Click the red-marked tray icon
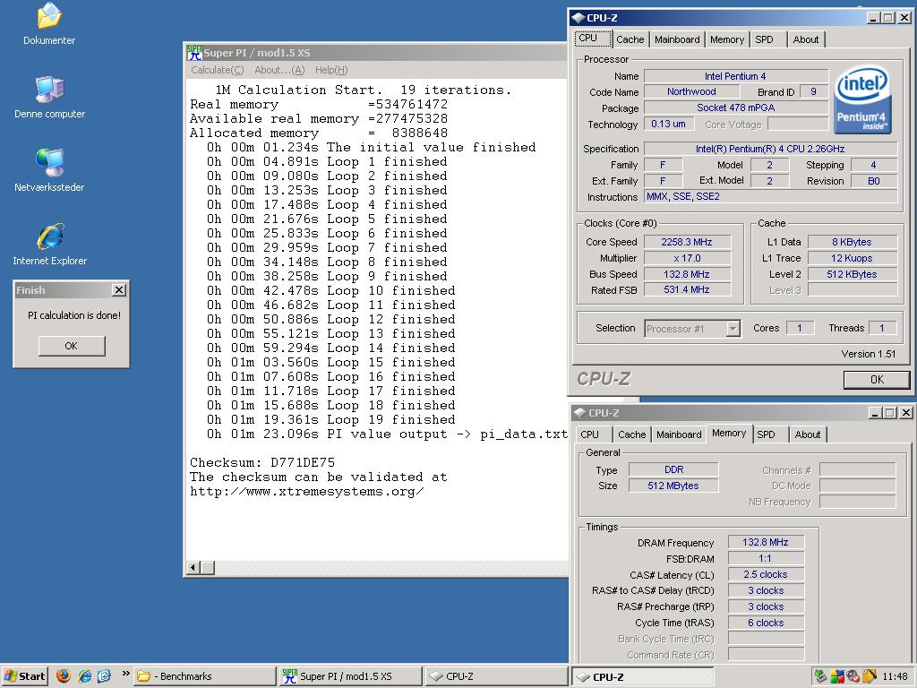 pyautogui.click(x=853, y=676)
